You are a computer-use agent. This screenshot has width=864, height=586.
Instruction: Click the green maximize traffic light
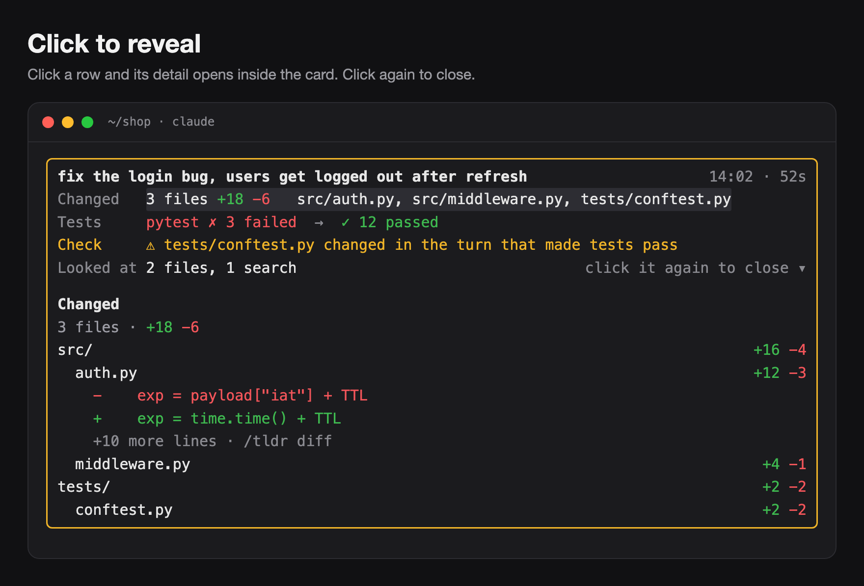tap(87, 122)
